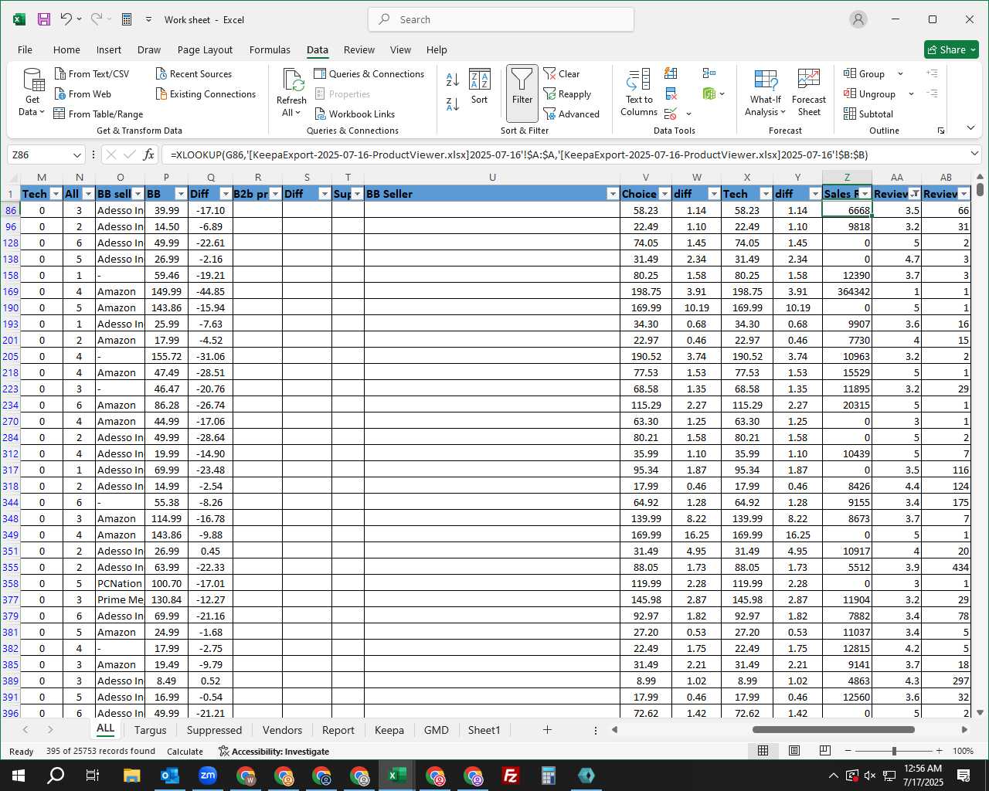Image resolution: width=989 pixels, height=791 pixels.
Task: Click Accessibility: Investigate in status bar
Action: [x=274, y=751]
